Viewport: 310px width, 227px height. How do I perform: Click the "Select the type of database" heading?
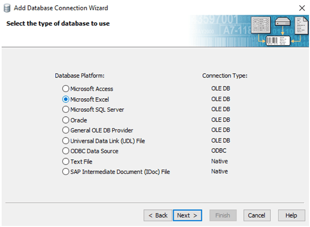pos(58,23)
